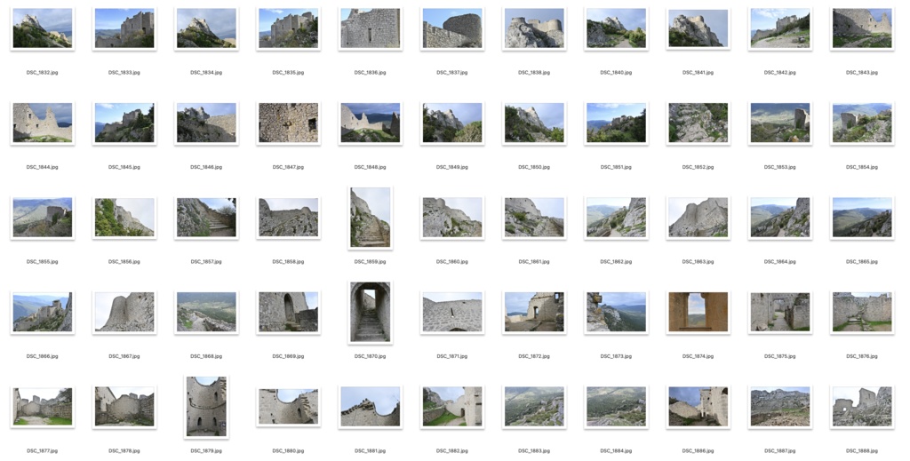
Task: Select the DSC_1853.jpg thumbnail image
Action: coord(780,123)
